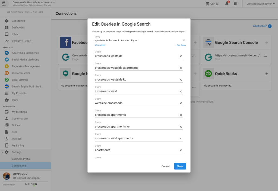
Task: Open the notifications bell
Action: (227, 4)
